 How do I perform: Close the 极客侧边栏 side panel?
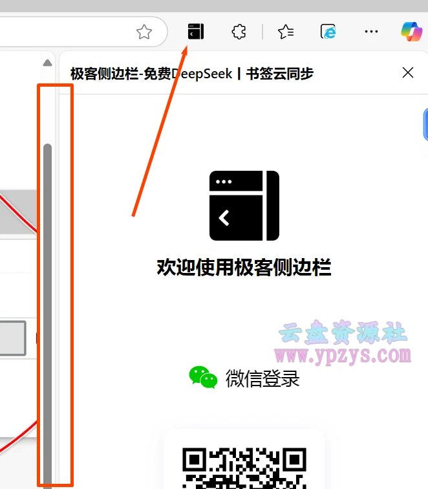(x=408, y=72)
